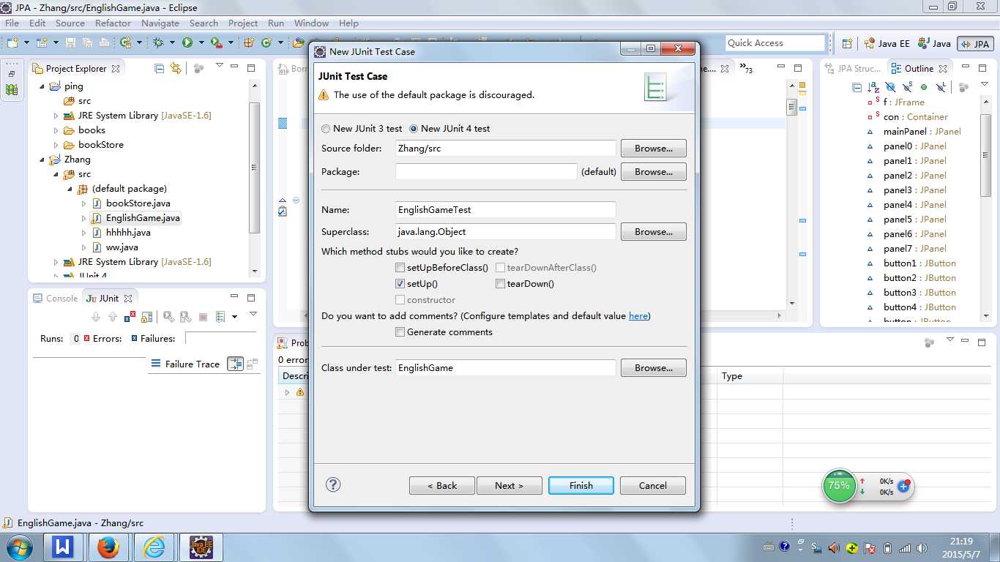The width and height of the screenshot is (1000, 562).
Task: Switch to the Java perspective
Action: click(935, 43)
